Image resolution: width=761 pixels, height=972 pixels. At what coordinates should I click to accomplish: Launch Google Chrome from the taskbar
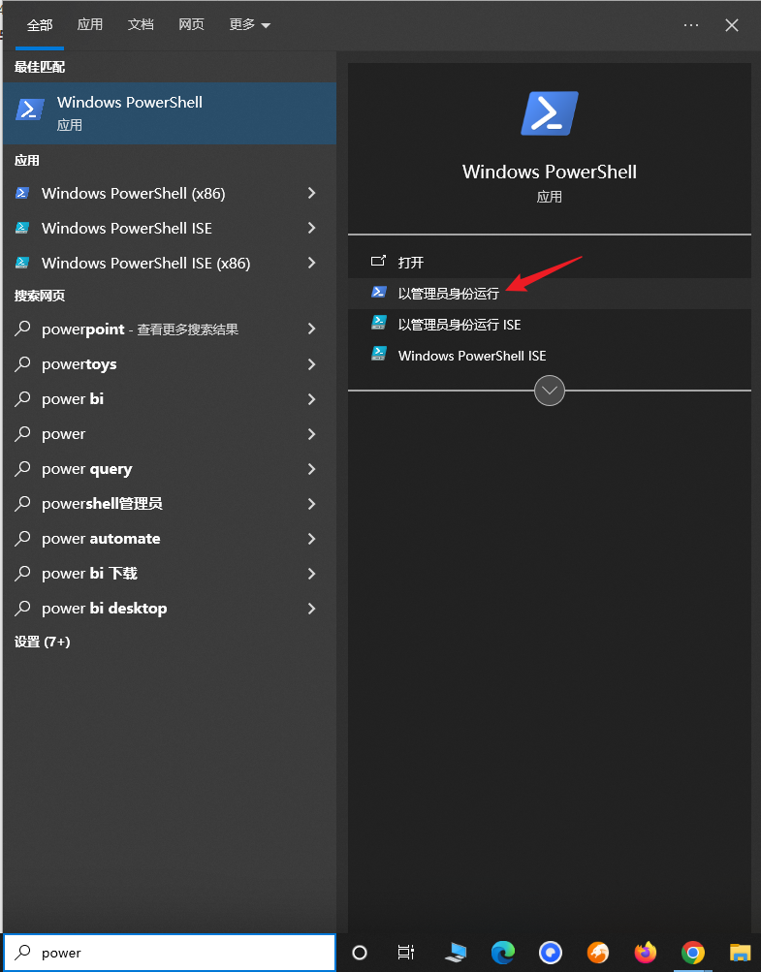click(x=693, y=953)
